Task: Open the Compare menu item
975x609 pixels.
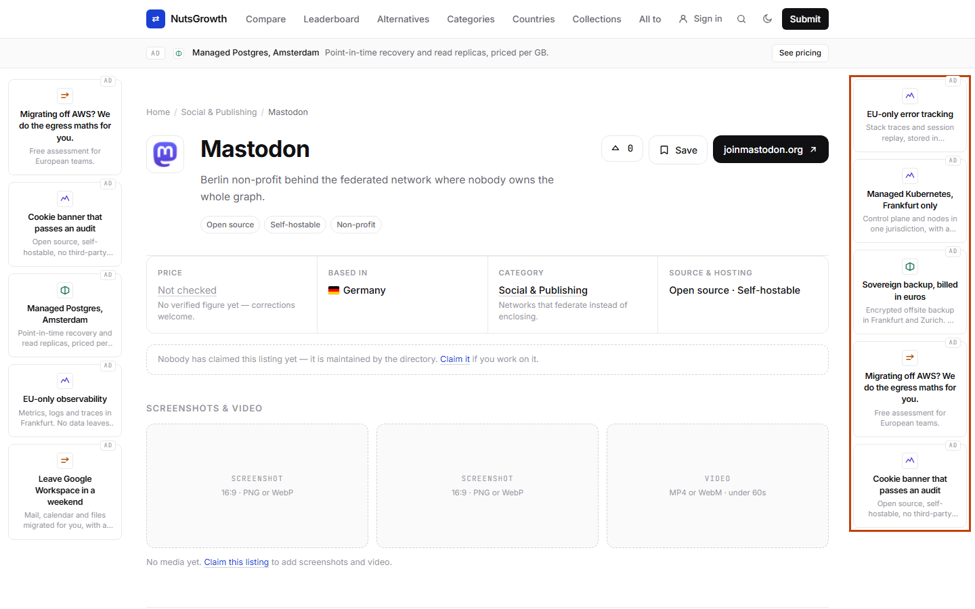Action: [265, 19]
